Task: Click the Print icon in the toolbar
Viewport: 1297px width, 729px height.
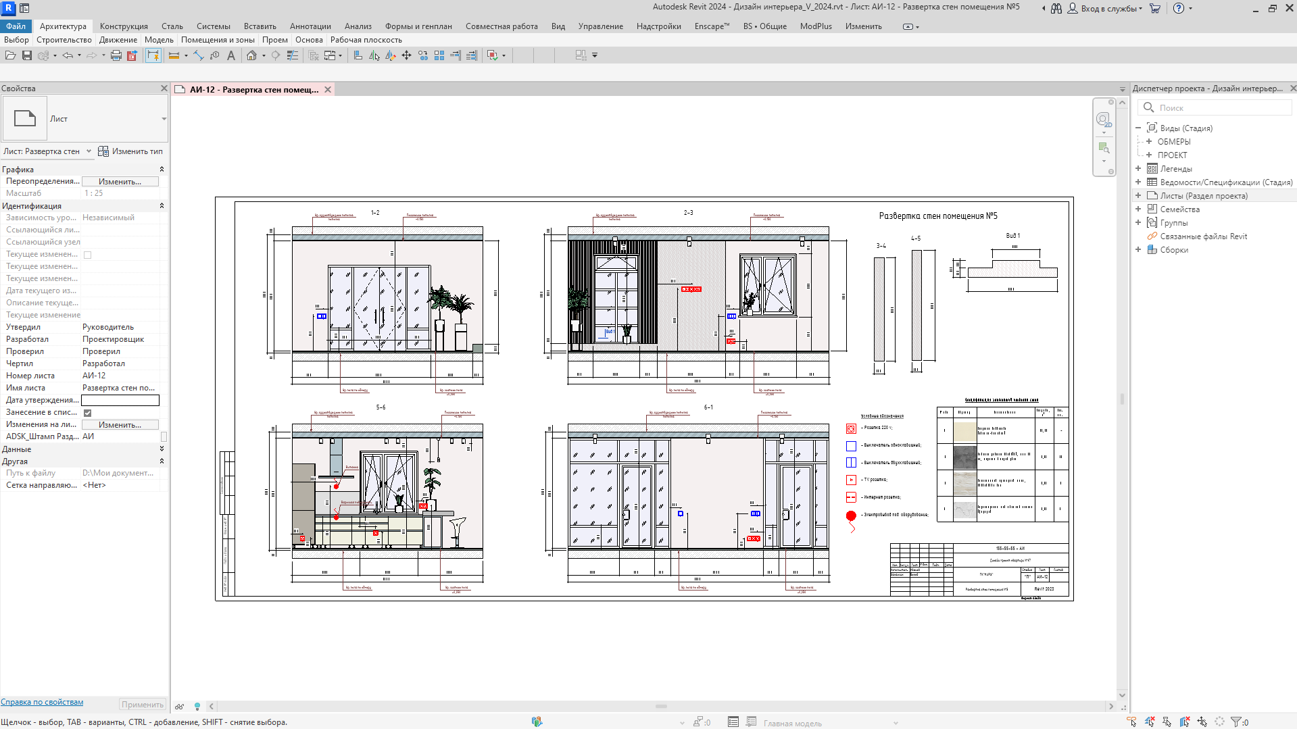Action: (116, 55)
